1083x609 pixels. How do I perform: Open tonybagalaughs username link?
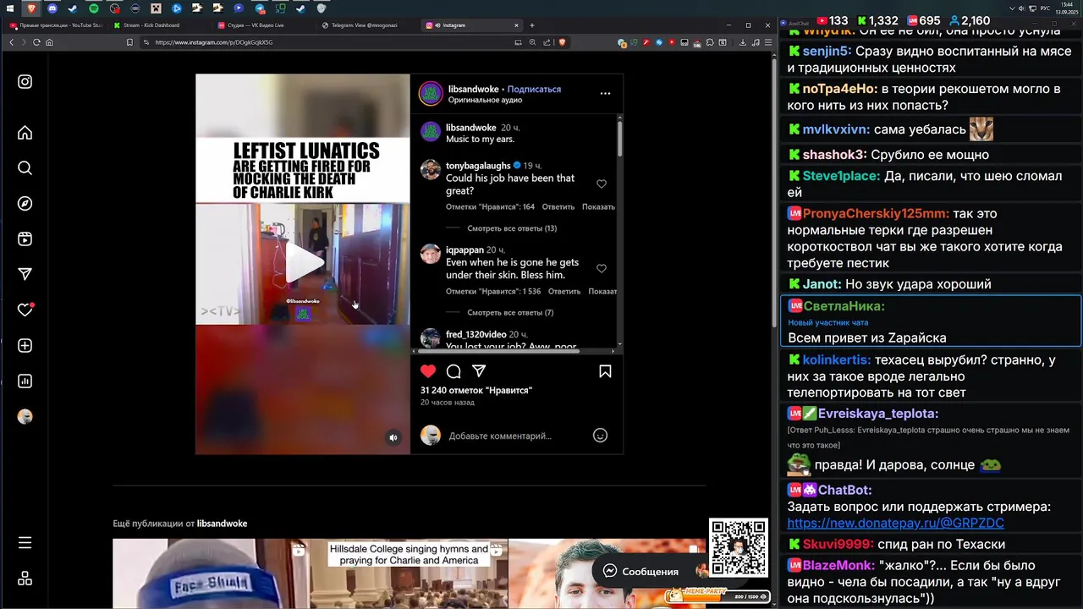point(478,166)
